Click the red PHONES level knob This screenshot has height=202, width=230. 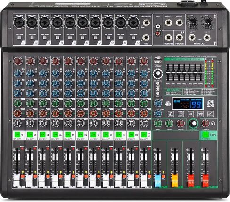click(x=205, y=123)
